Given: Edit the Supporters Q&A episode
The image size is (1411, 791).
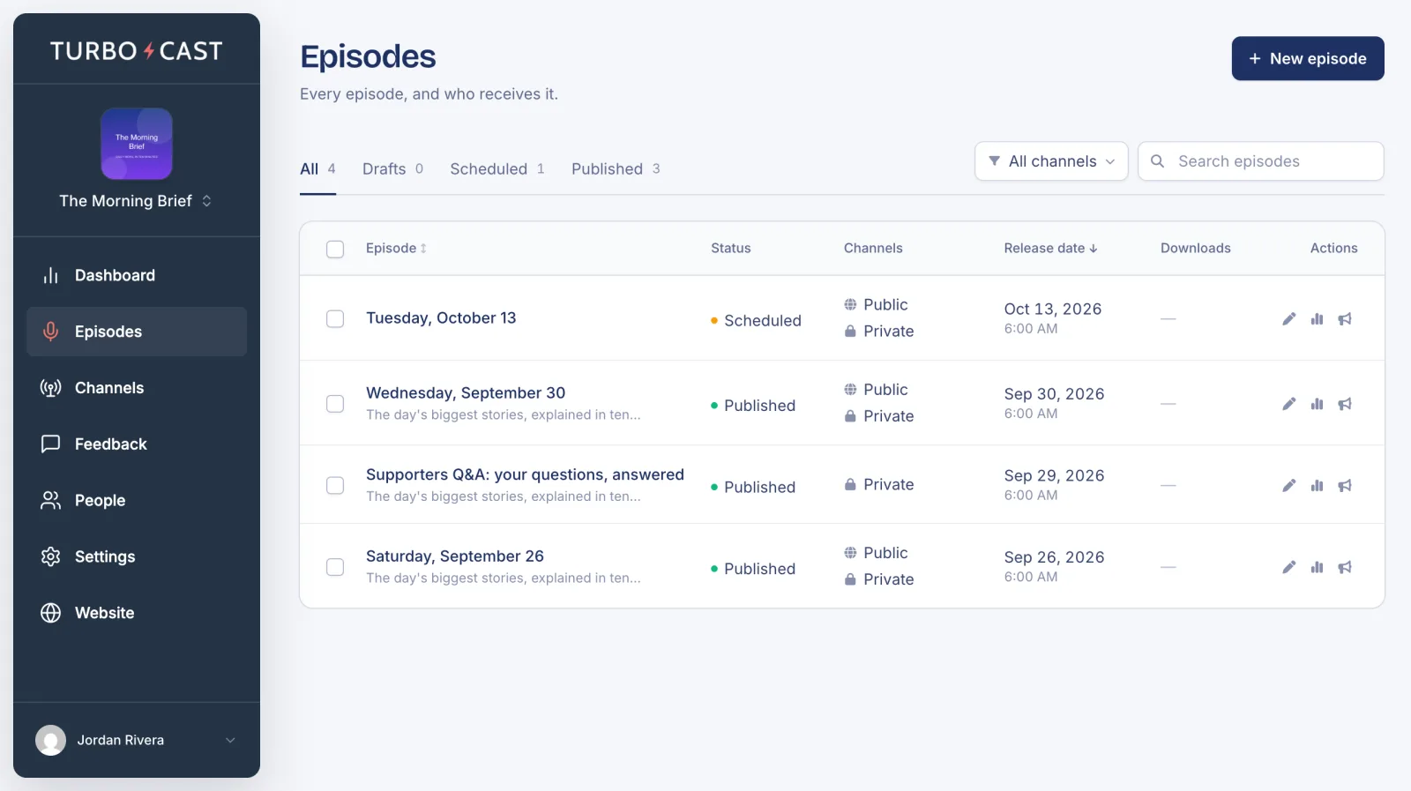Looking at the screenshot, I should click(1288, 485).
